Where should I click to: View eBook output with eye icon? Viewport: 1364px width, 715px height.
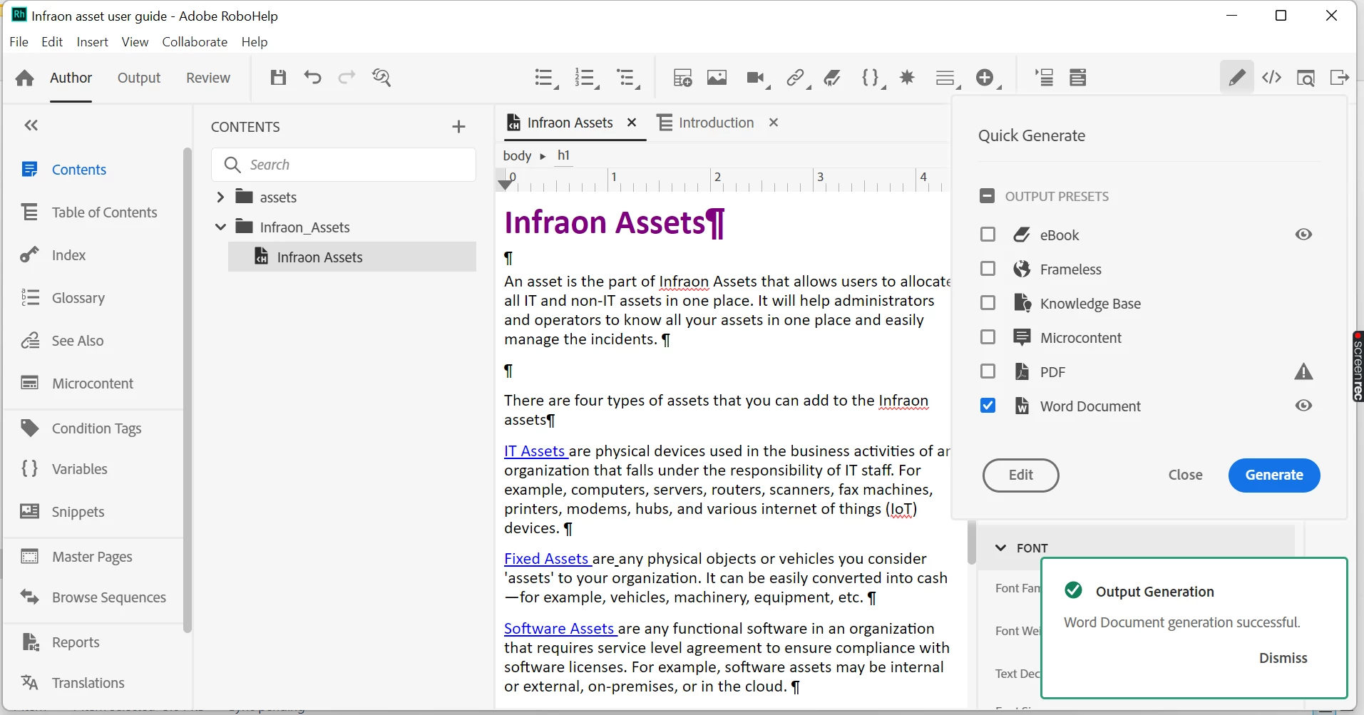[1303, 235]
